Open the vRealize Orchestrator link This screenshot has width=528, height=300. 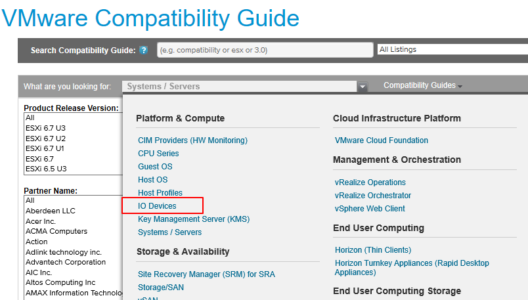click(373, 196)
